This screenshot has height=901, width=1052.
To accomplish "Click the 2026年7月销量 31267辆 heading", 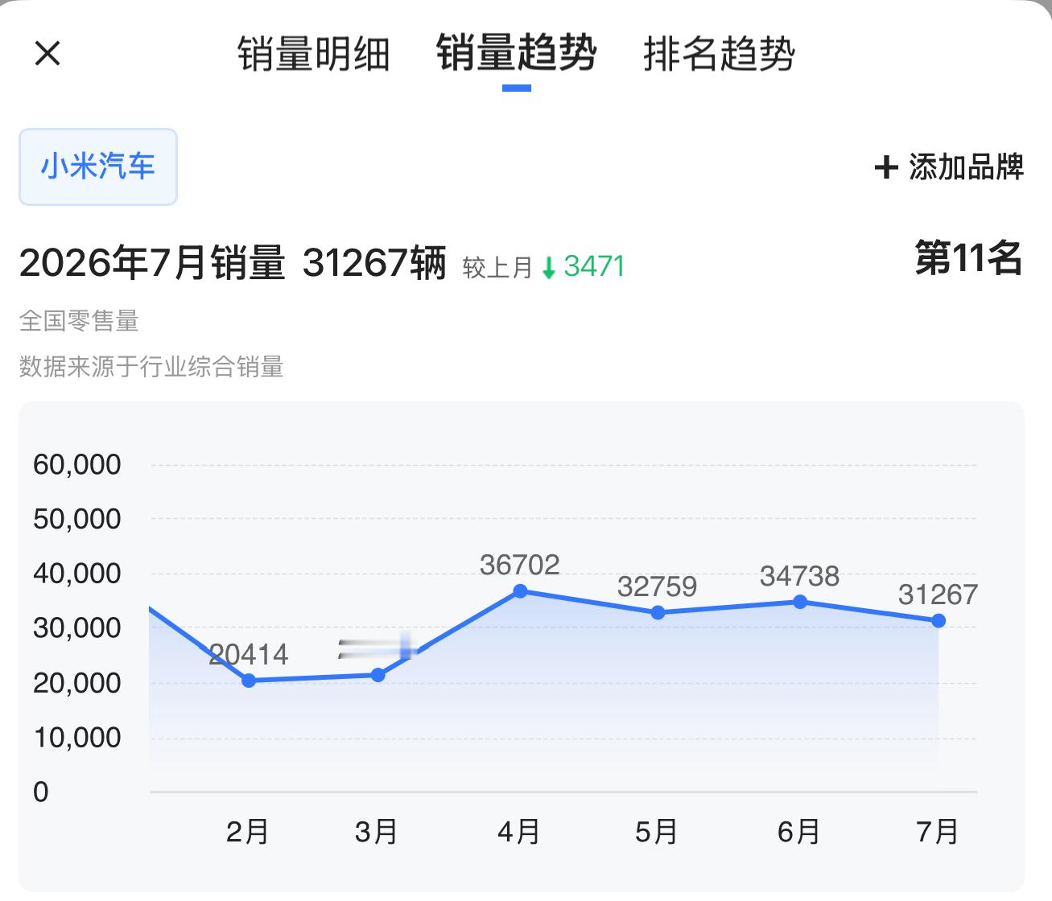I will 233,262.
